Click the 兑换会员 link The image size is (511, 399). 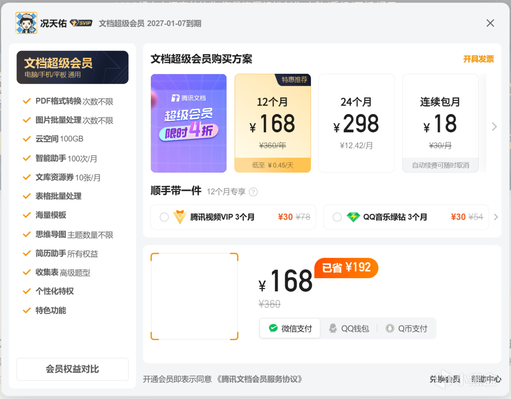point(445,379)
